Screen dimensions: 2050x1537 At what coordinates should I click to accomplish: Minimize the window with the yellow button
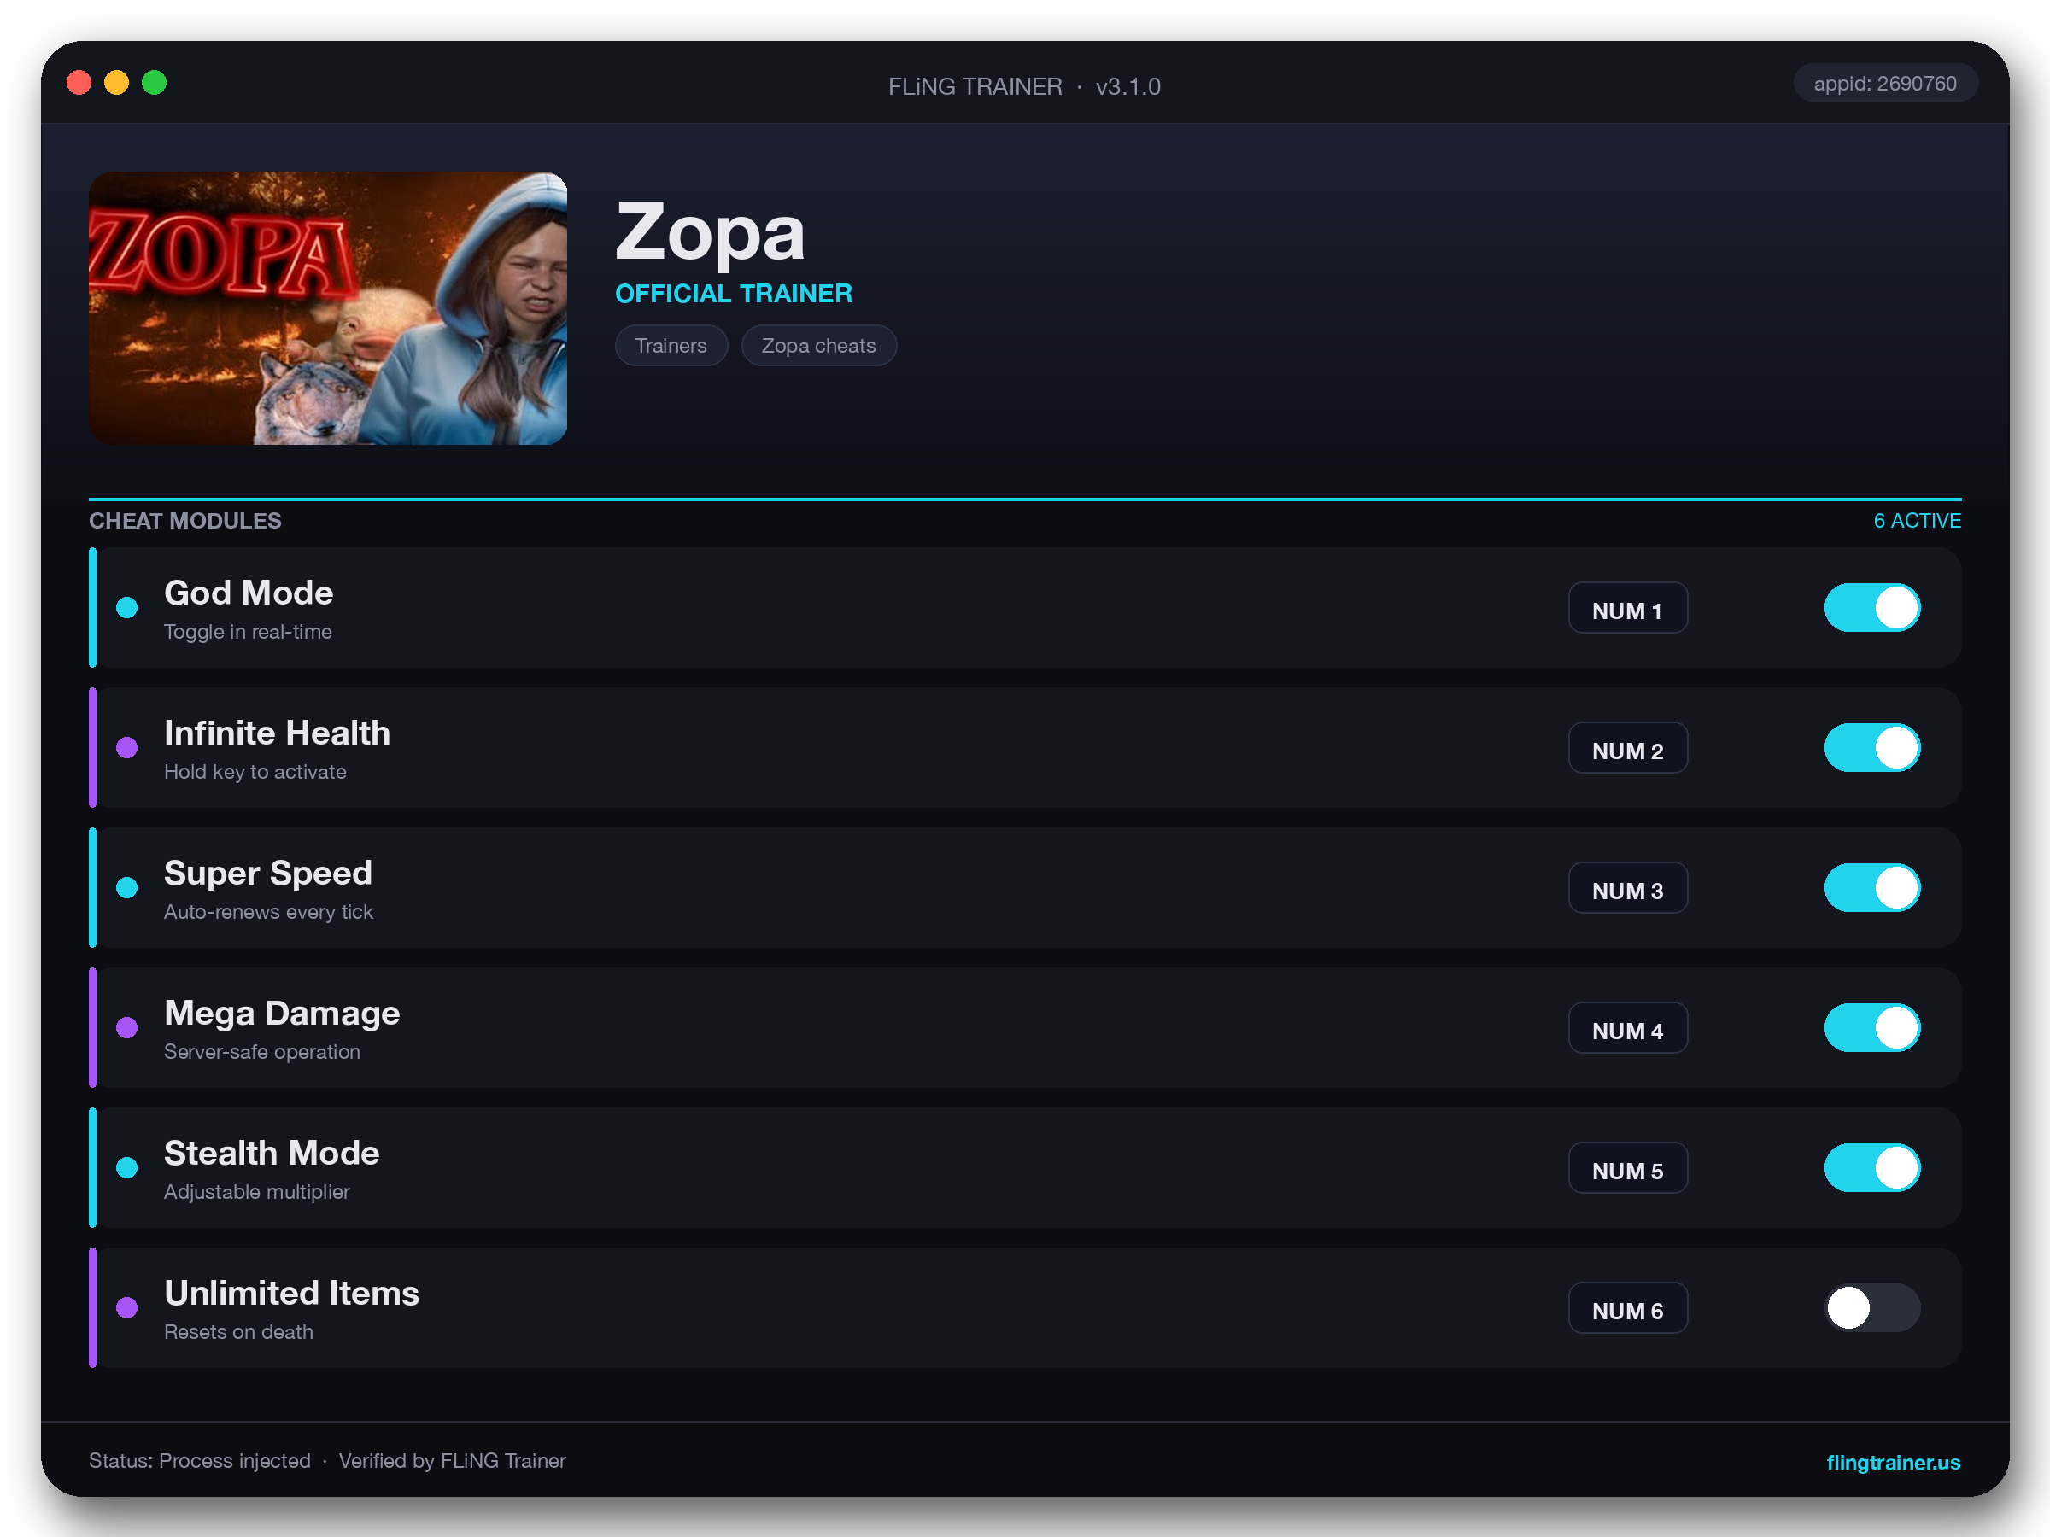[117, 84]
